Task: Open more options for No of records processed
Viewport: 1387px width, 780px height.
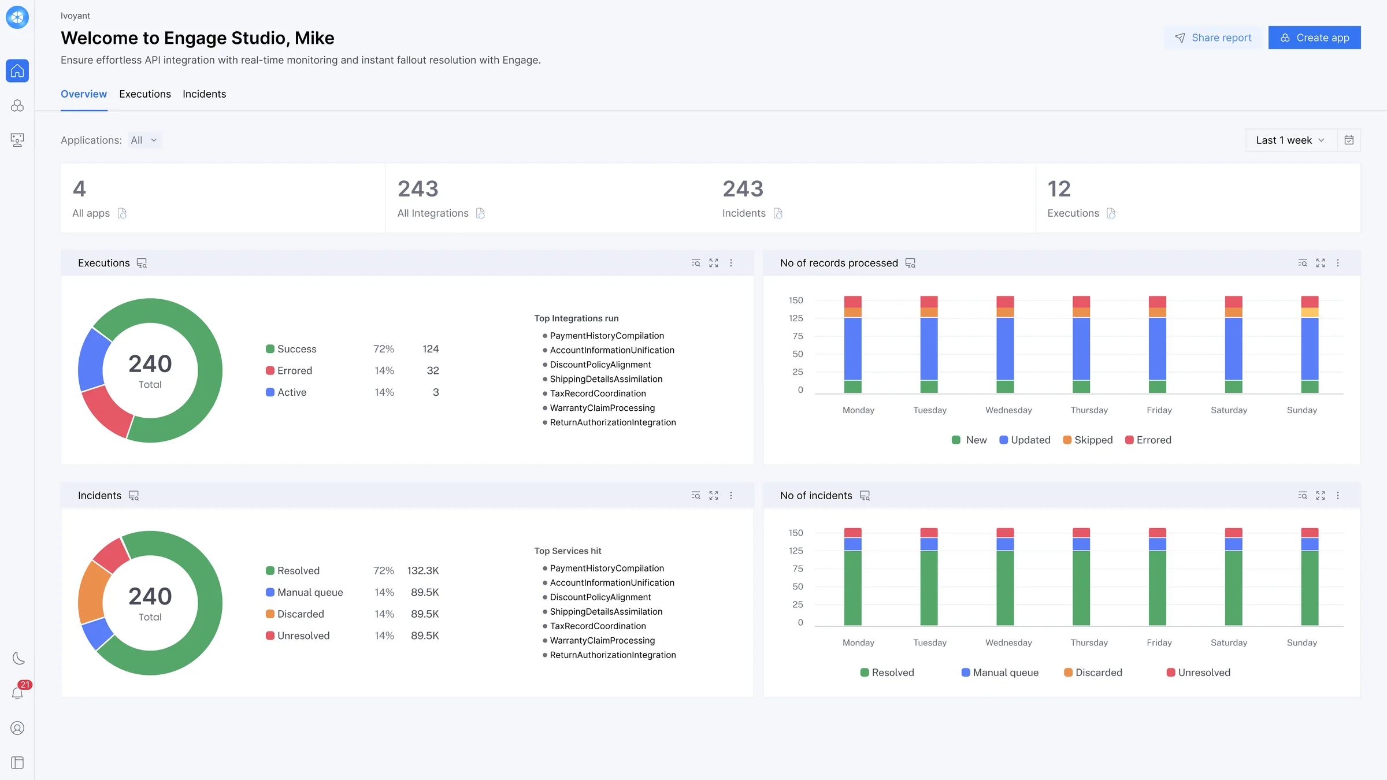Action: point(1338,263)
